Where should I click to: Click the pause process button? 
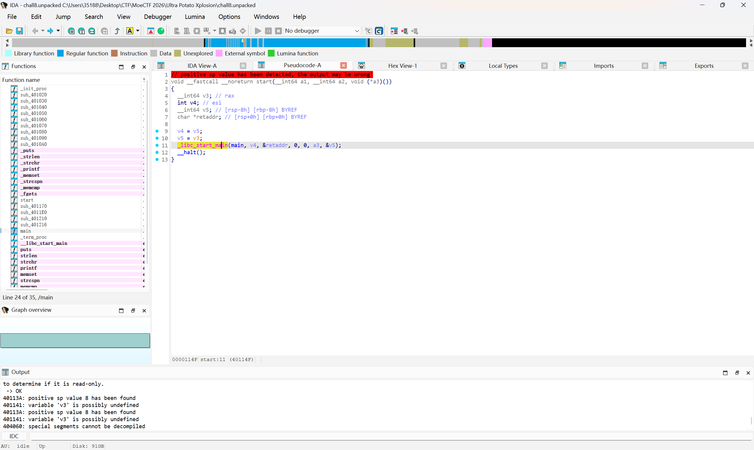[x=268, y=31]
